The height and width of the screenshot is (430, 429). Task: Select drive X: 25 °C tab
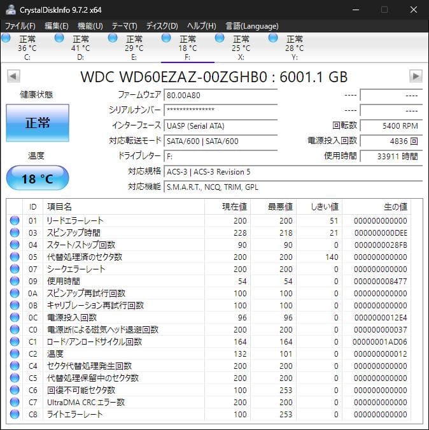click(241, 48)
